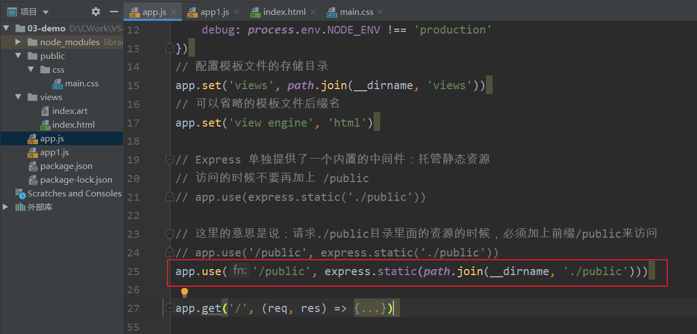
Task: Click process in line 12
Action: coord(271,30)
